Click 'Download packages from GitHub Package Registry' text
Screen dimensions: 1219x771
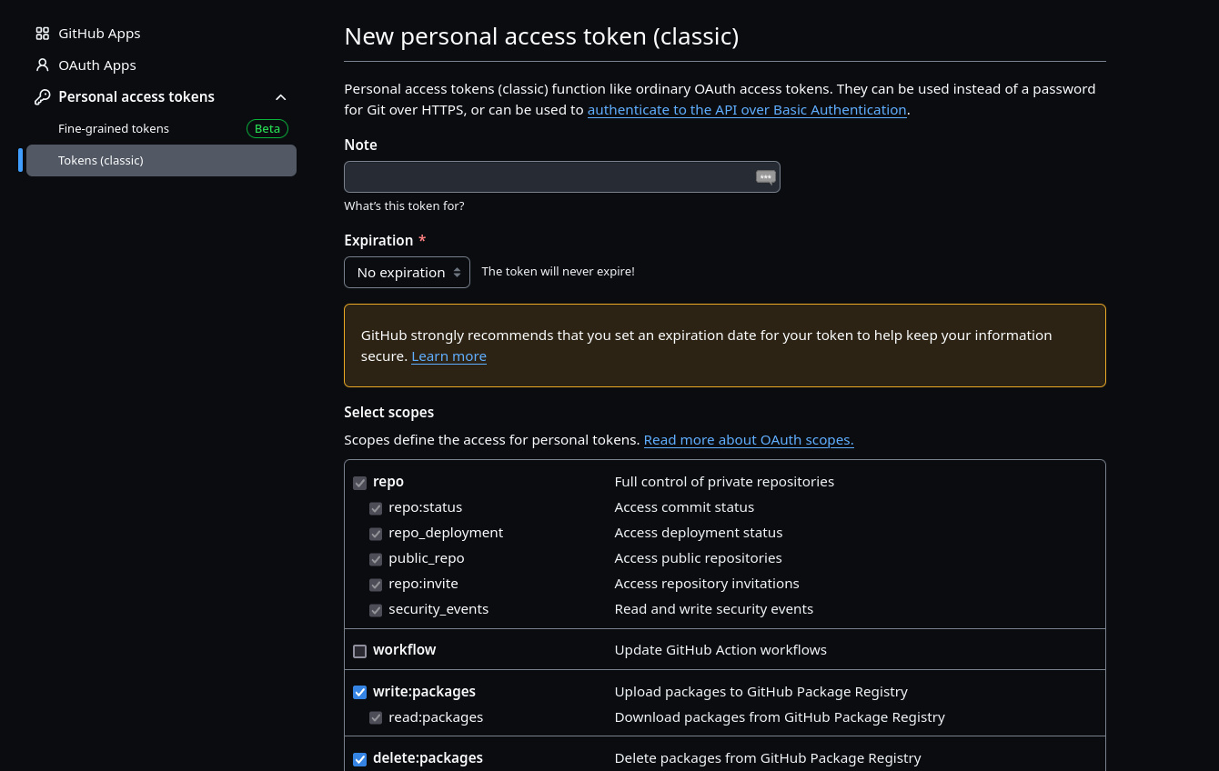point(780,717)
